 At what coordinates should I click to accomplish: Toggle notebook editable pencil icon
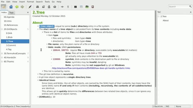[30, 7]
